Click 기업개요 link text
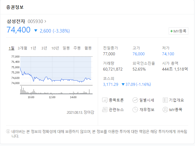The width and height of the screenshot is (195, 146). (176, 100)
